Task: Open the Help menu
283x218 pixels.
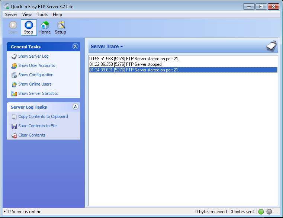Action: click(x=57, y=15)
